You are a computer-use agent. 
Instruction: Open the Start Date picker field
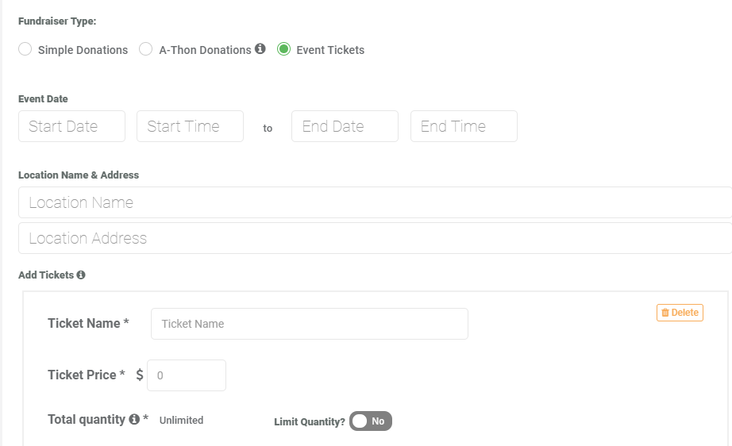tap(72, 126)
